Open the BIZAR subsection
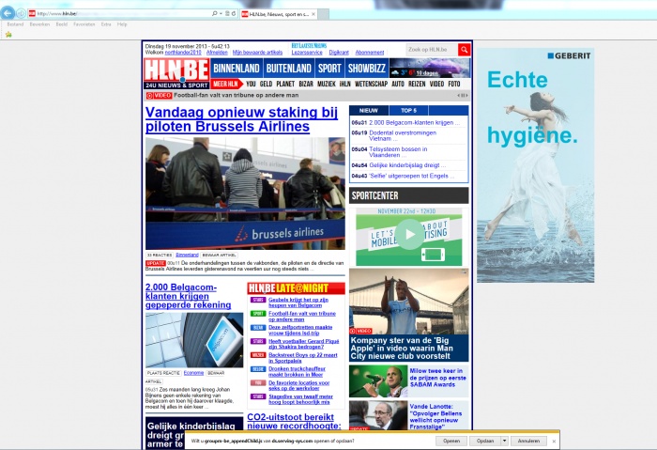Viewport: 657px width, 450px height. [306, 84]
